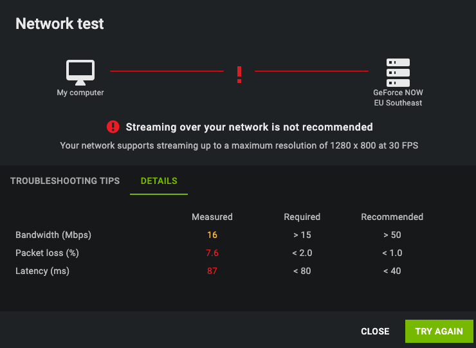Click the measured packet loss value 7.6
476x348 pixels.
click(x=212, y=253)
